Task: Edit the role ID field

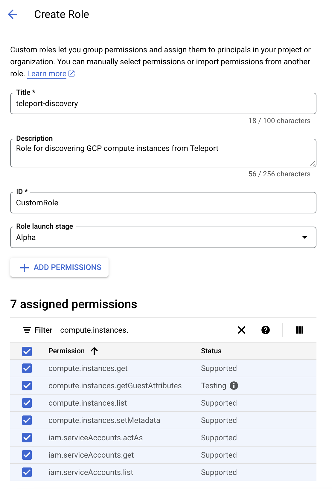Action: [163, 203]
